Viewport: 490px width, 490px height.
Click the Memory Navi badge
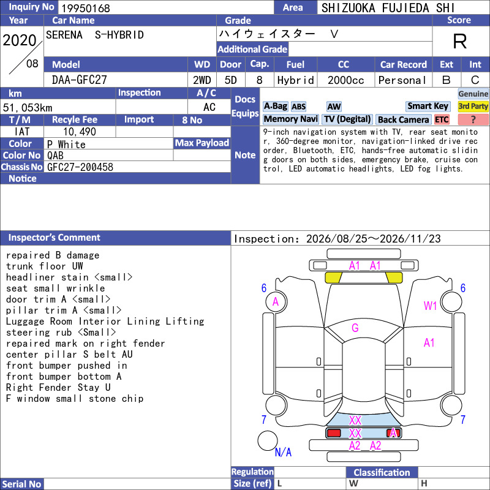[290, 119]
